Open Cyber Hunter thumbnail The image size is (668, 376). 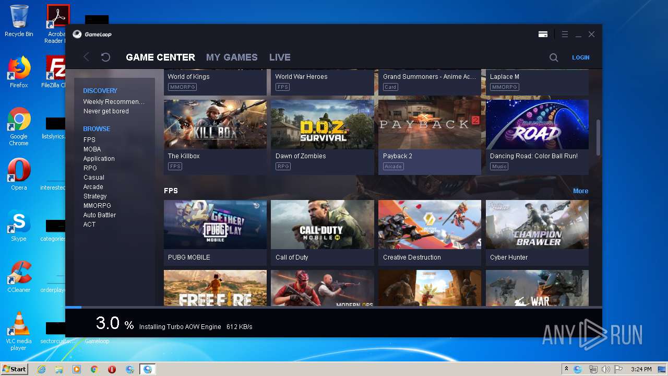point(537,225)
